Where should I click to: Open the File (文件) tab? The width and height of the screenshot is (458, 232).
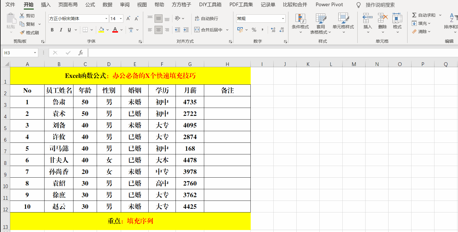(x=10, y=5)
